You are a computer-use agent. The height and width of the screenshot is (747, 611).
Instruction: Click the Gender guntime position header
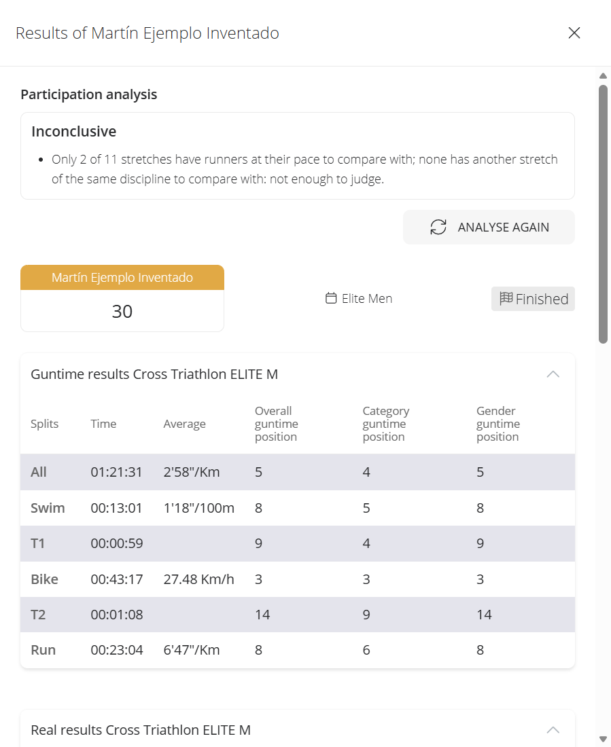(498, 424)
